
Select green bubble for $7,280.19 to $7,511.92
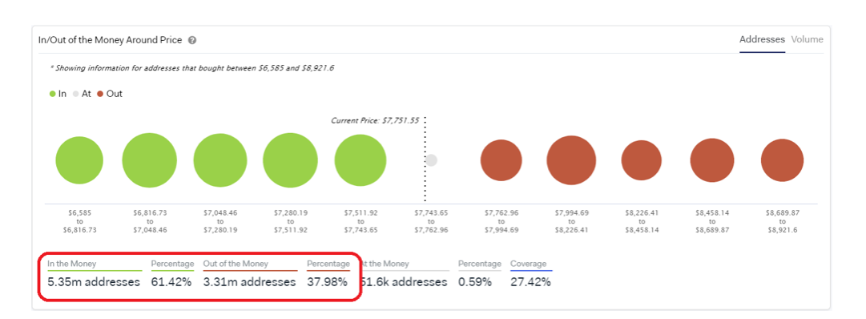(x=291, y=160)
